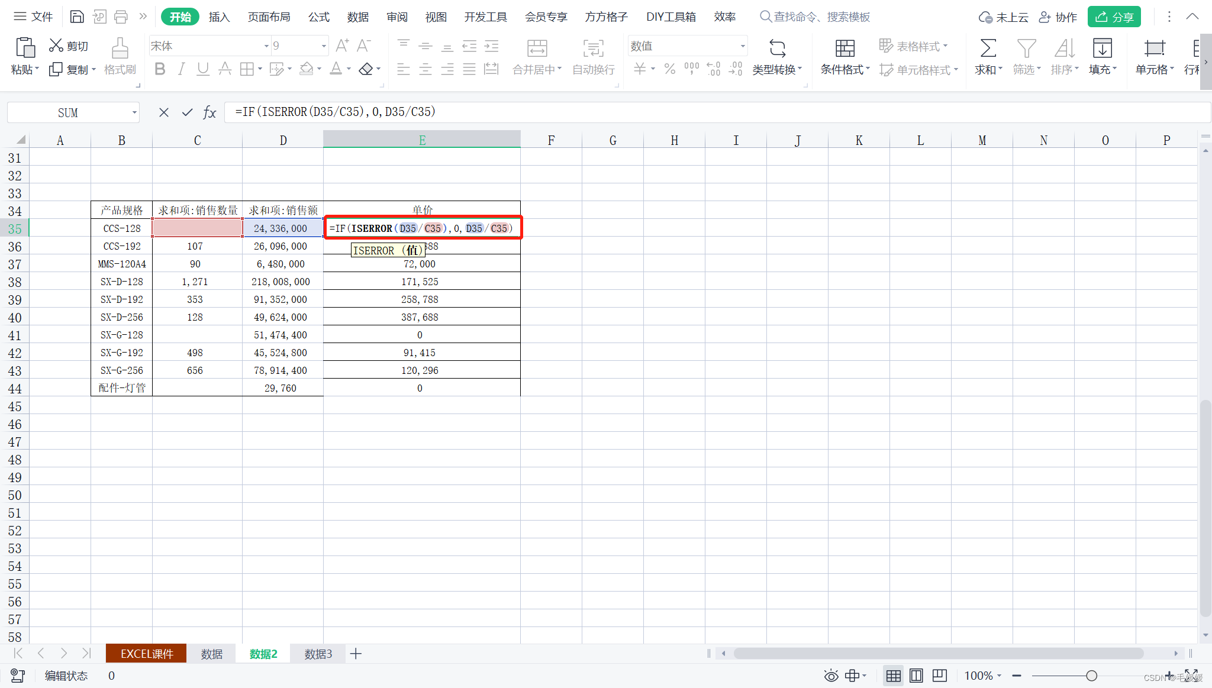This screenshot has width=1212, height=688.
Task: Click in the formula bar input
Action: pos(716,112)
